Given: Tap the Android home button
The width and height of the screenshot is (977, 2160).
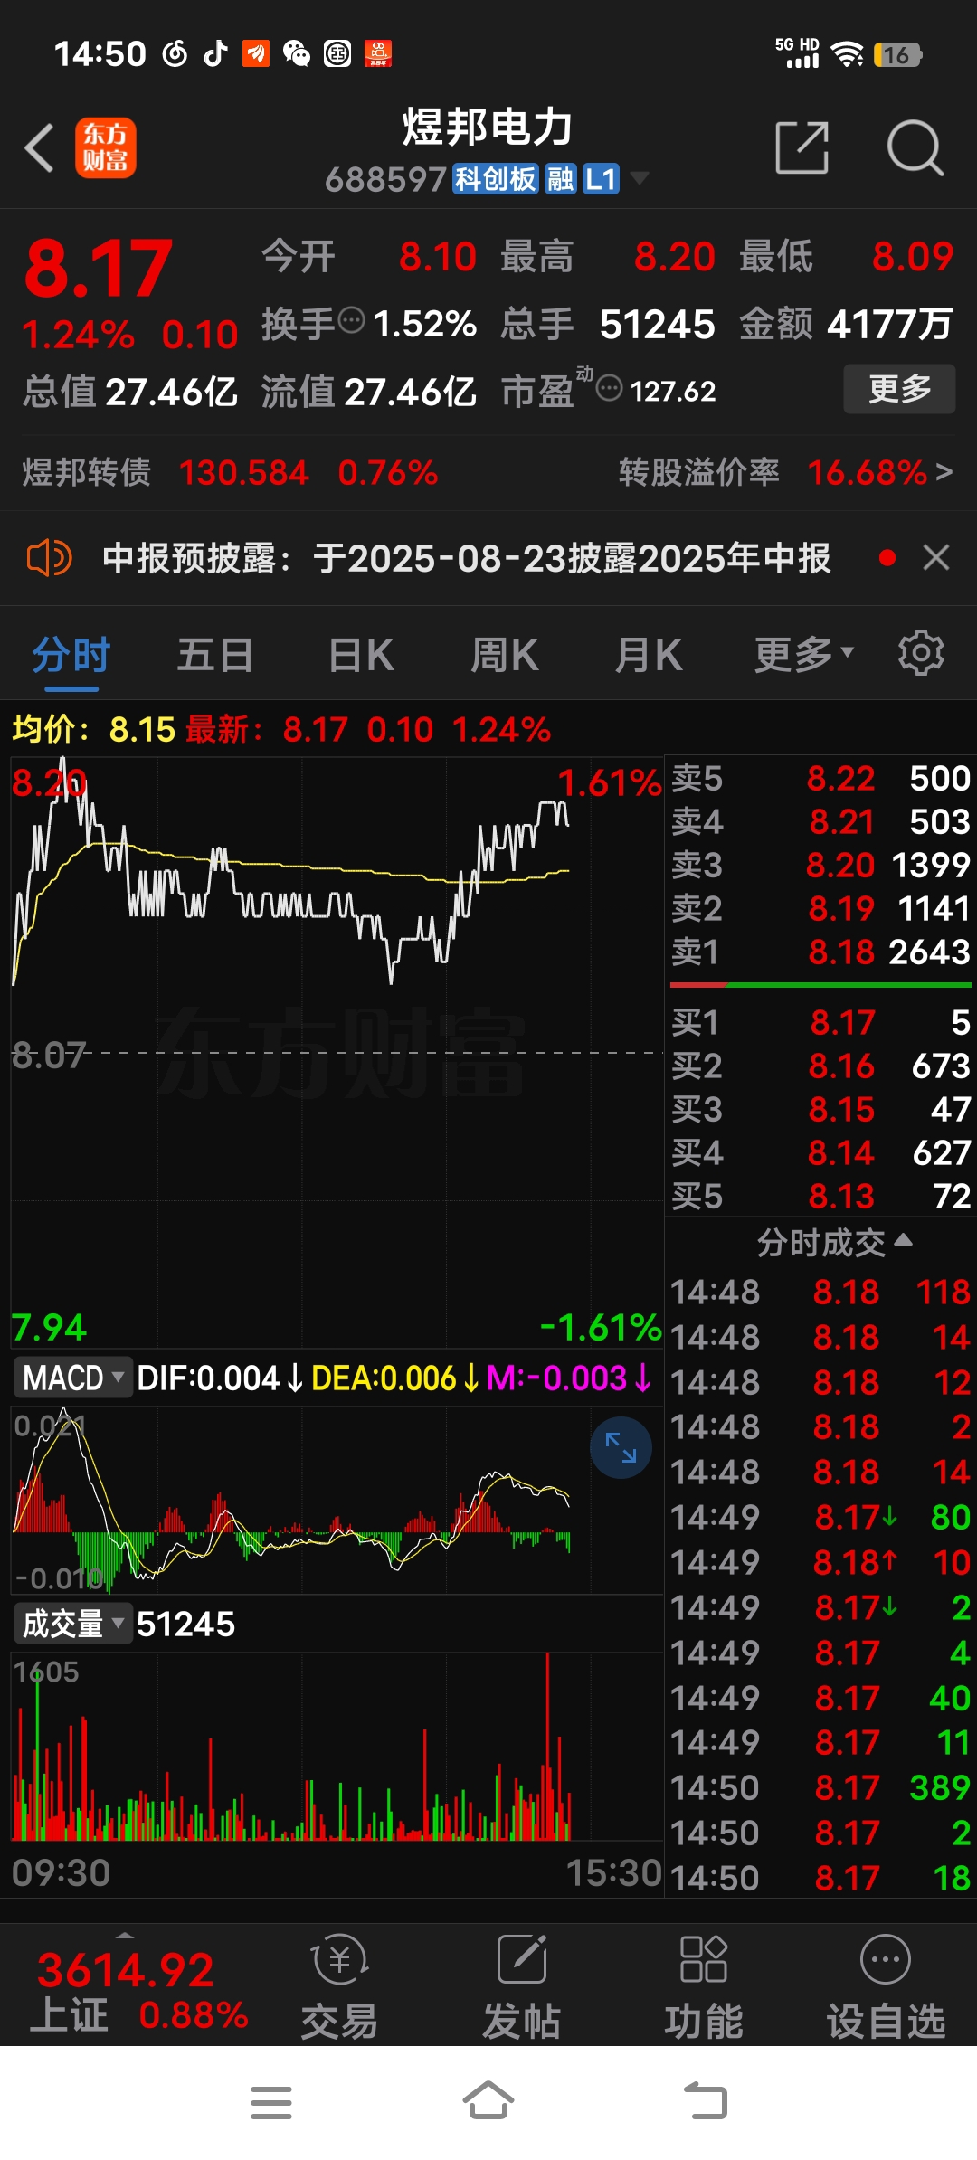Looking at the screenshot, I should point(488,2100).
